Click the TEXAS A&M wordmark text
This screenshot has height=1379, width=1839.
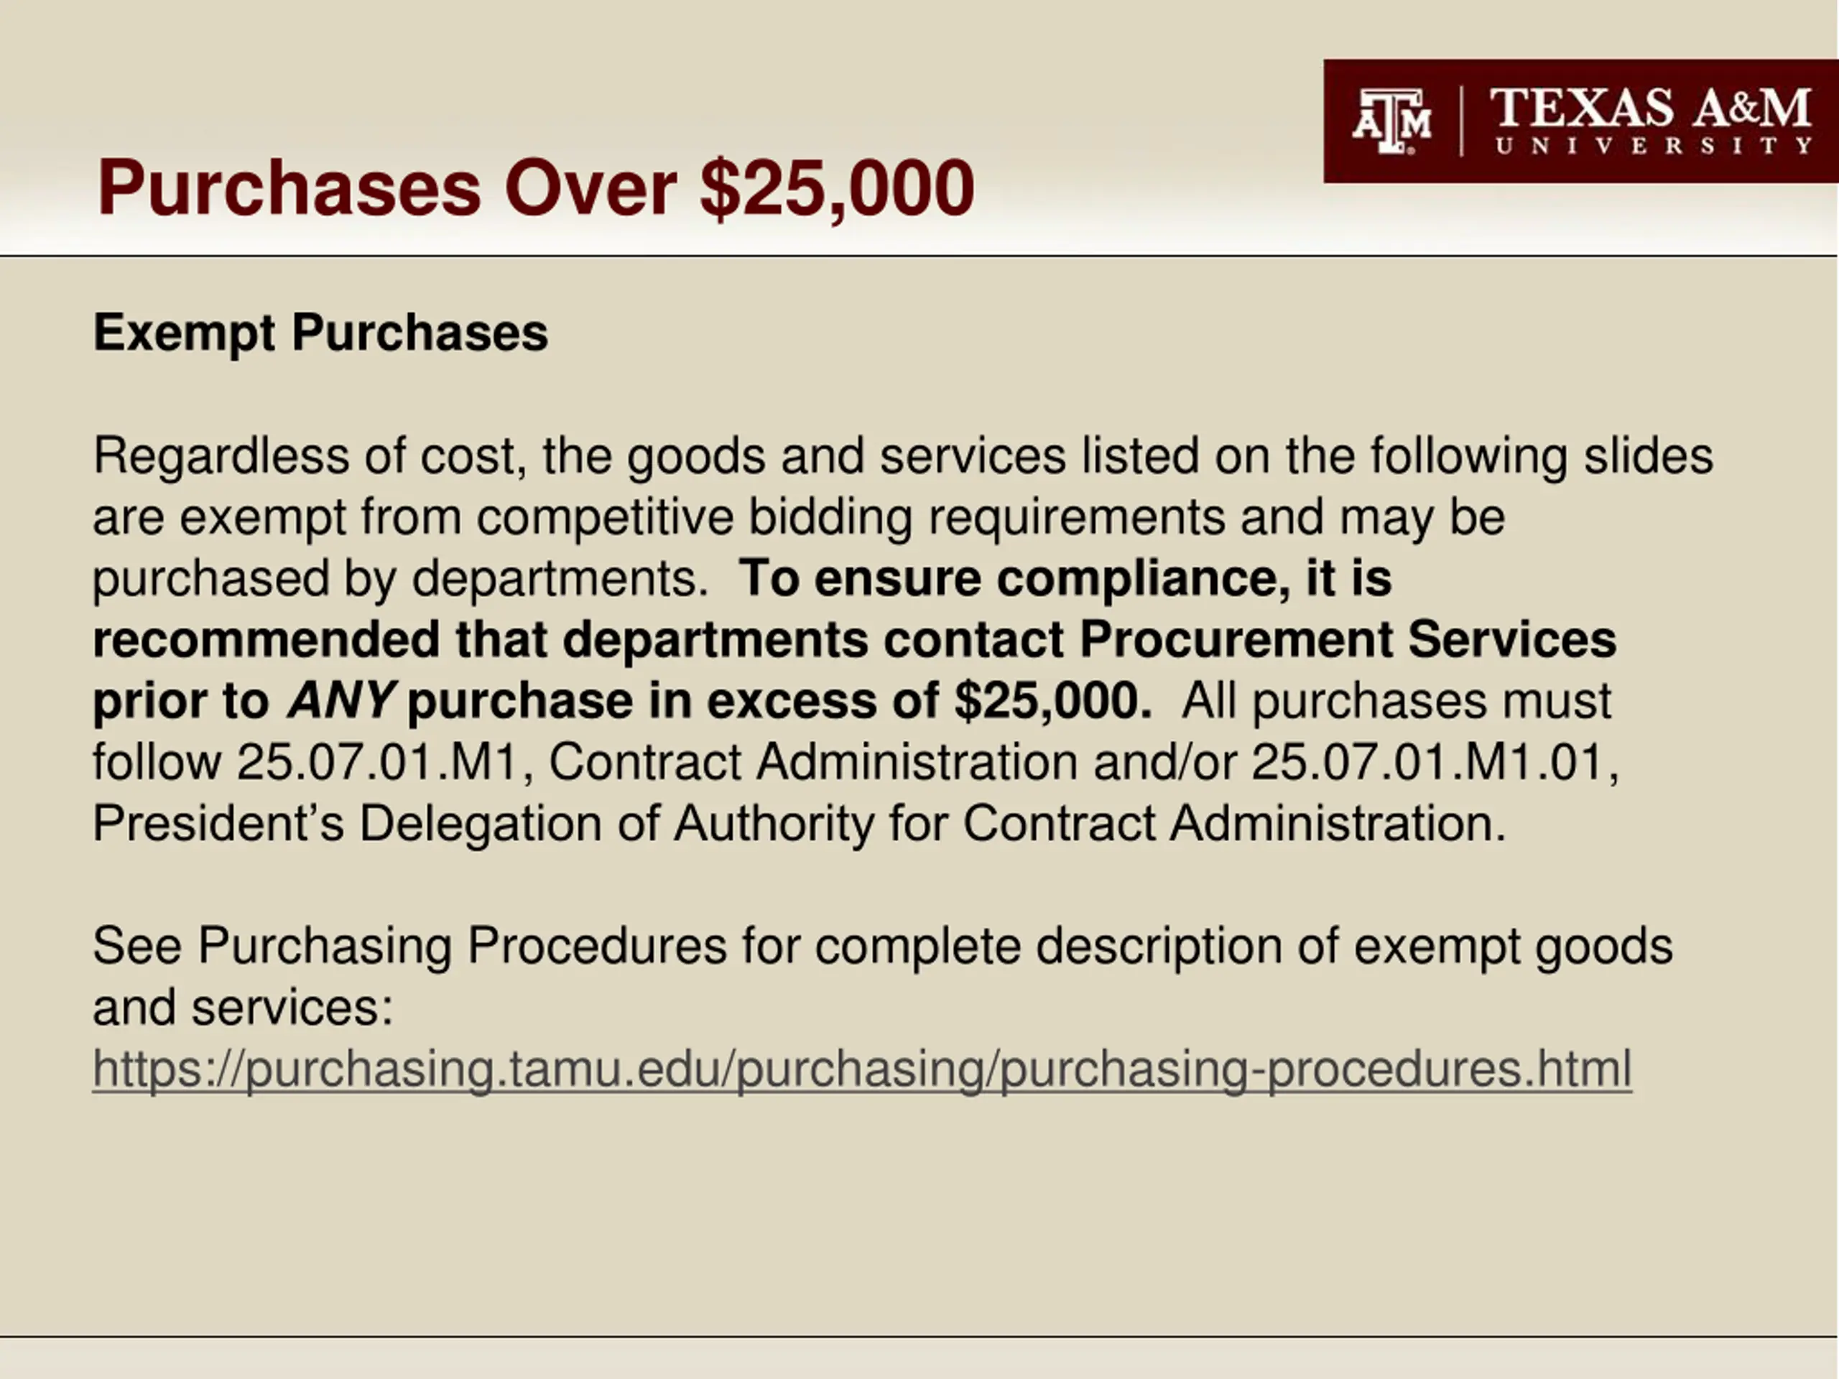(x=1651, y=108)
